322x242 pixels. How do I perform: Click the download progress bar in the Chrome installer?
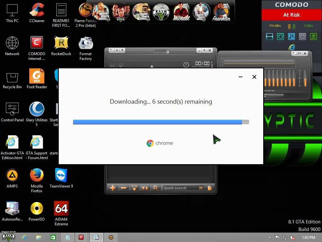[x=161, y=122]
